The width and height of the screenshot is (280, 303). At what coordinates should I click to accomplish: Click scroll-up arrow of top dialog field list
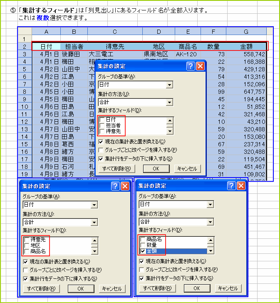point(170,121)
